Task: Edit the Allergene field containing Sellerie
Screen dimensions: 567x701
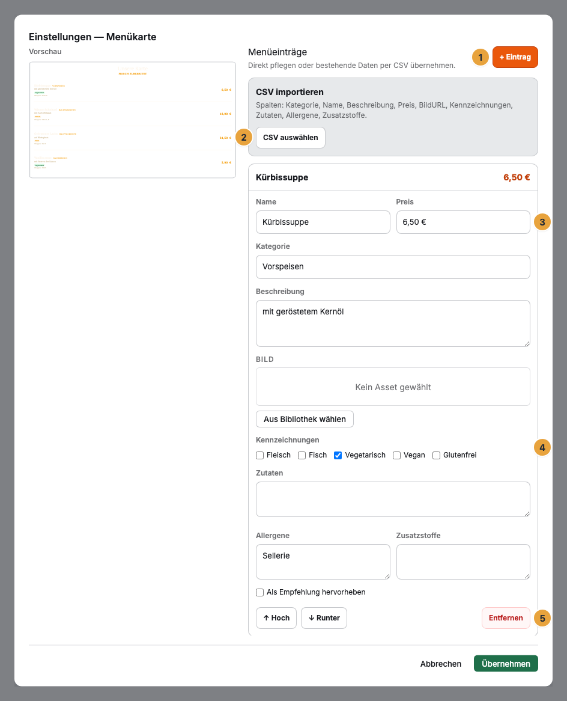Action: (x=323, y=562)
